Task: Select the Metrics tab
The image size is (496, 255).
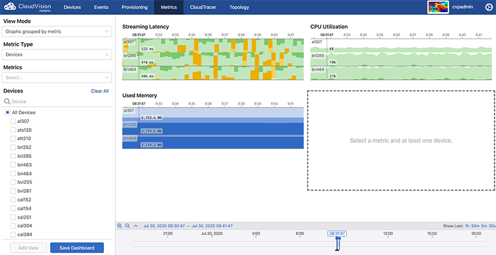Action: (169, 7)
